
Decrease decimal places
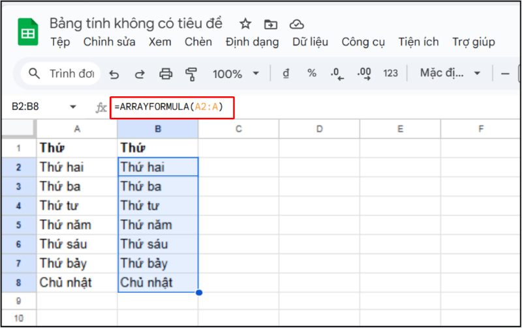point(337,74)
